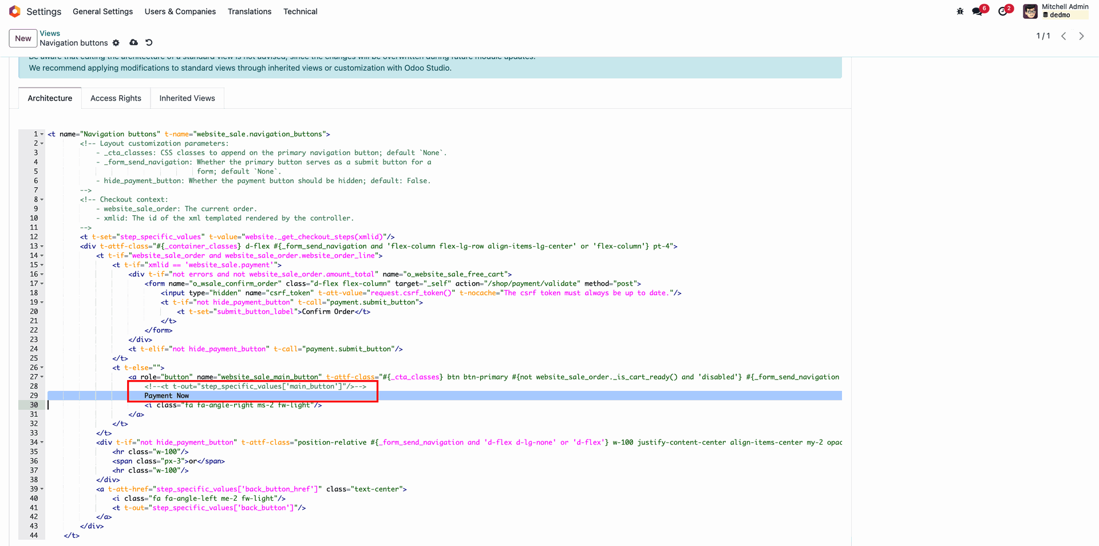Screen dimensions: 1099x546
Task: Click the Odoo Studio recommendation text
Action: pos(240,68)
